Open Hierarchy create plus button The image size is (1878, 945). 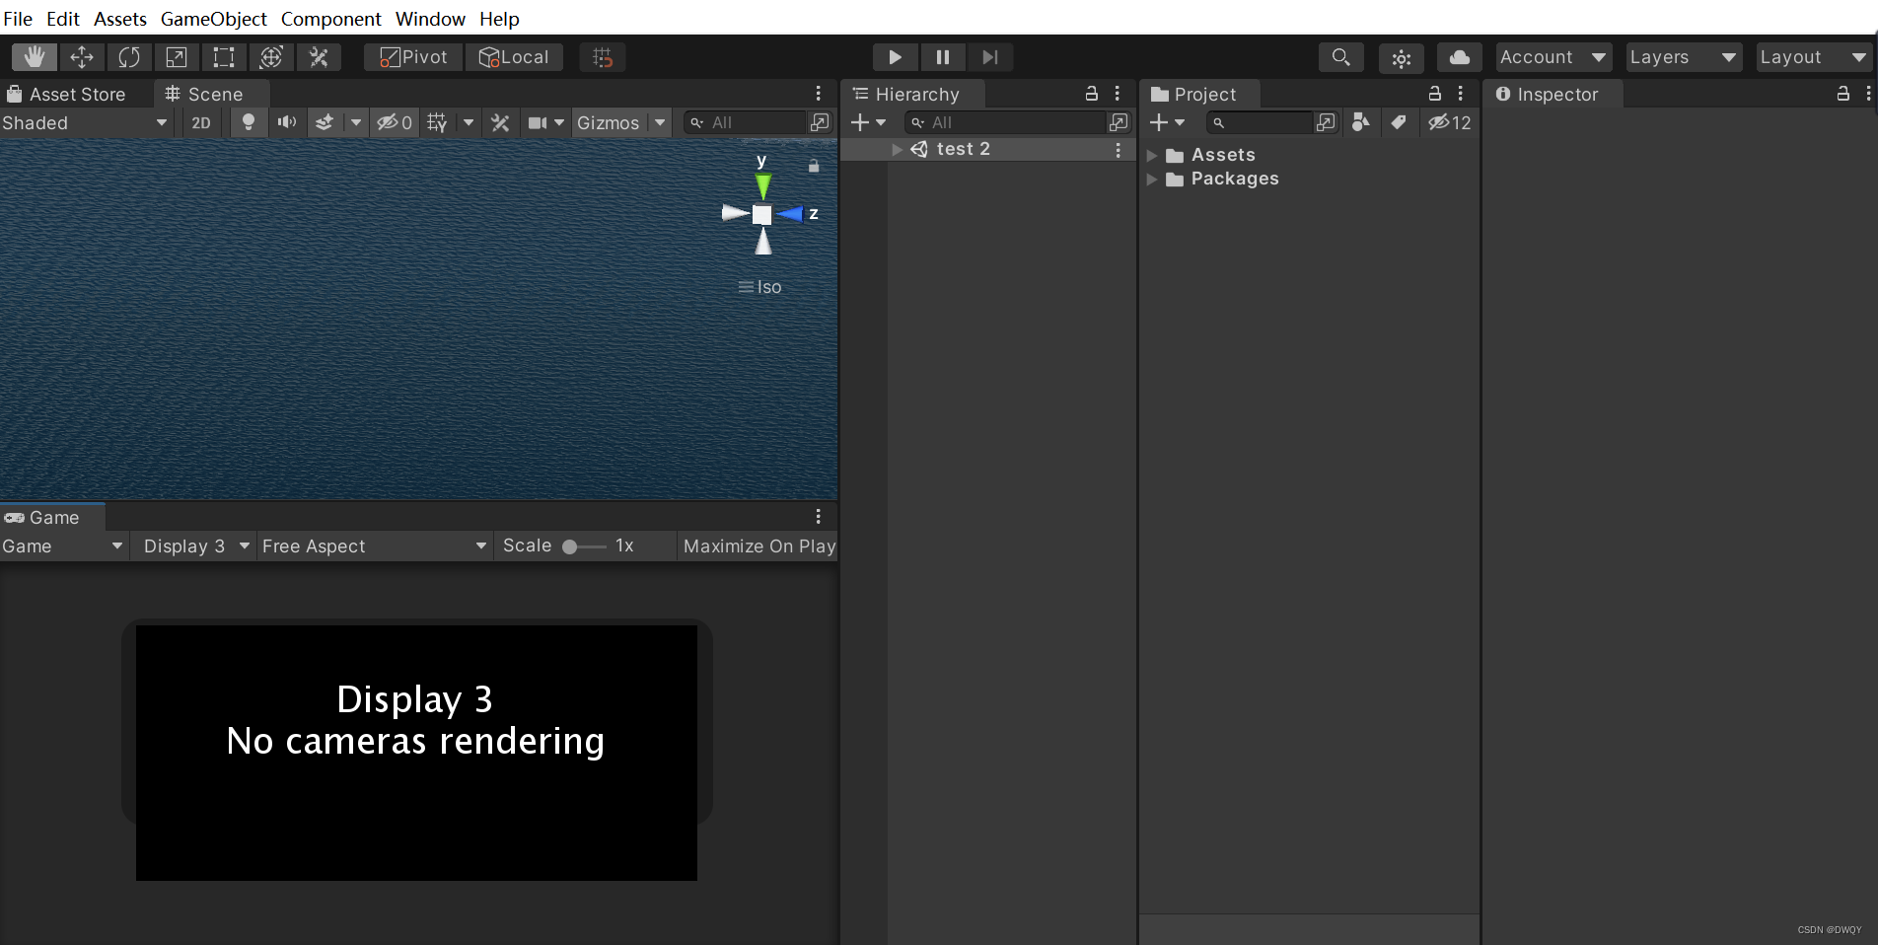pos(868,123)
